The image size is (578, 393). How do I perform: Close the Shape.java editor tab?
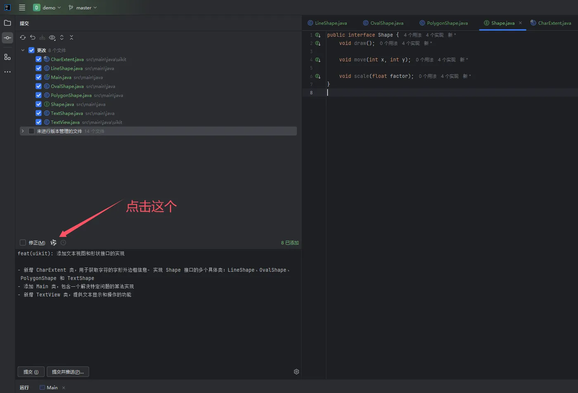point(520,23)
